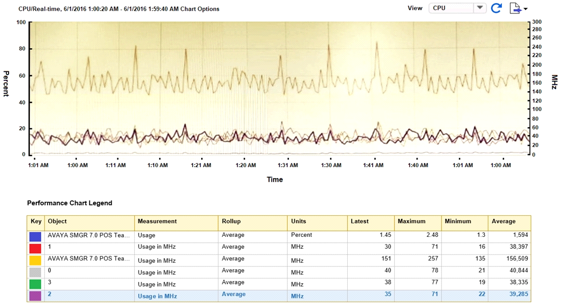Click the purple legend key swatch

click(36, 296)
